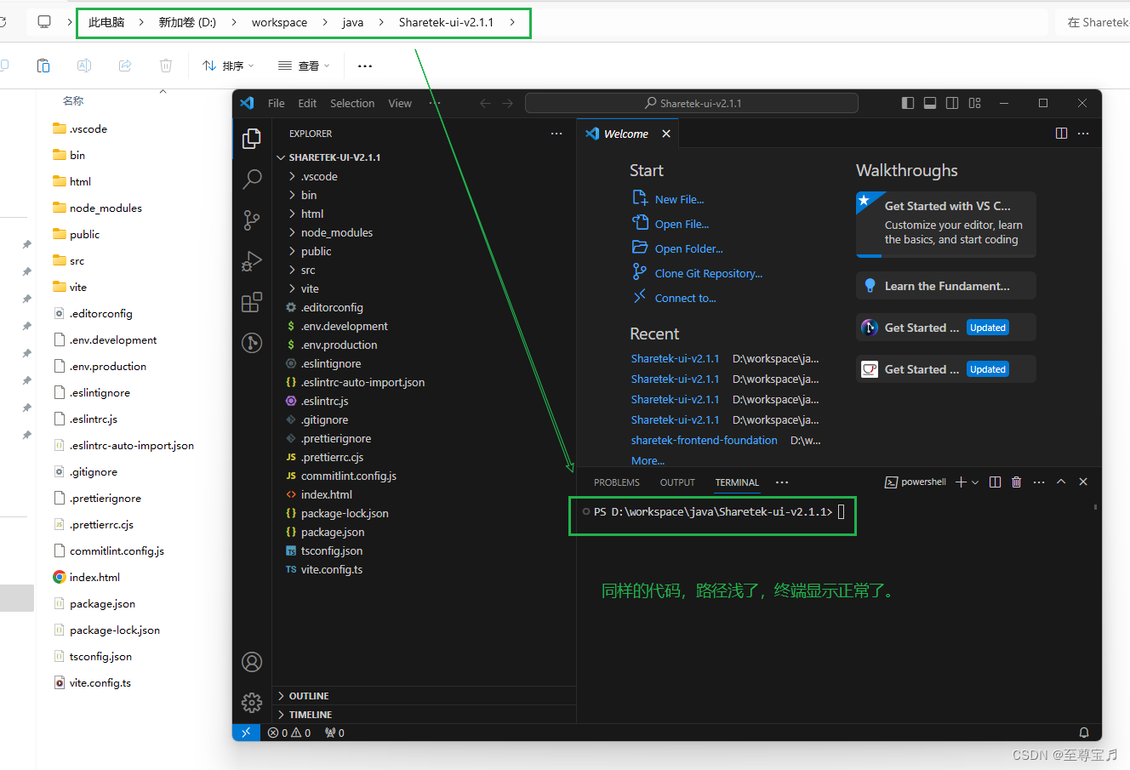Open terminal panel More Actions menu

coord(1039,482)
